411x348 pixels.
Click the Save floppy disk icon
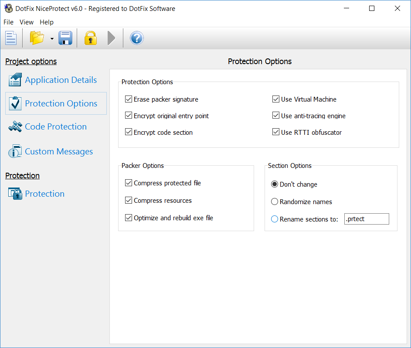coord(65,38)
